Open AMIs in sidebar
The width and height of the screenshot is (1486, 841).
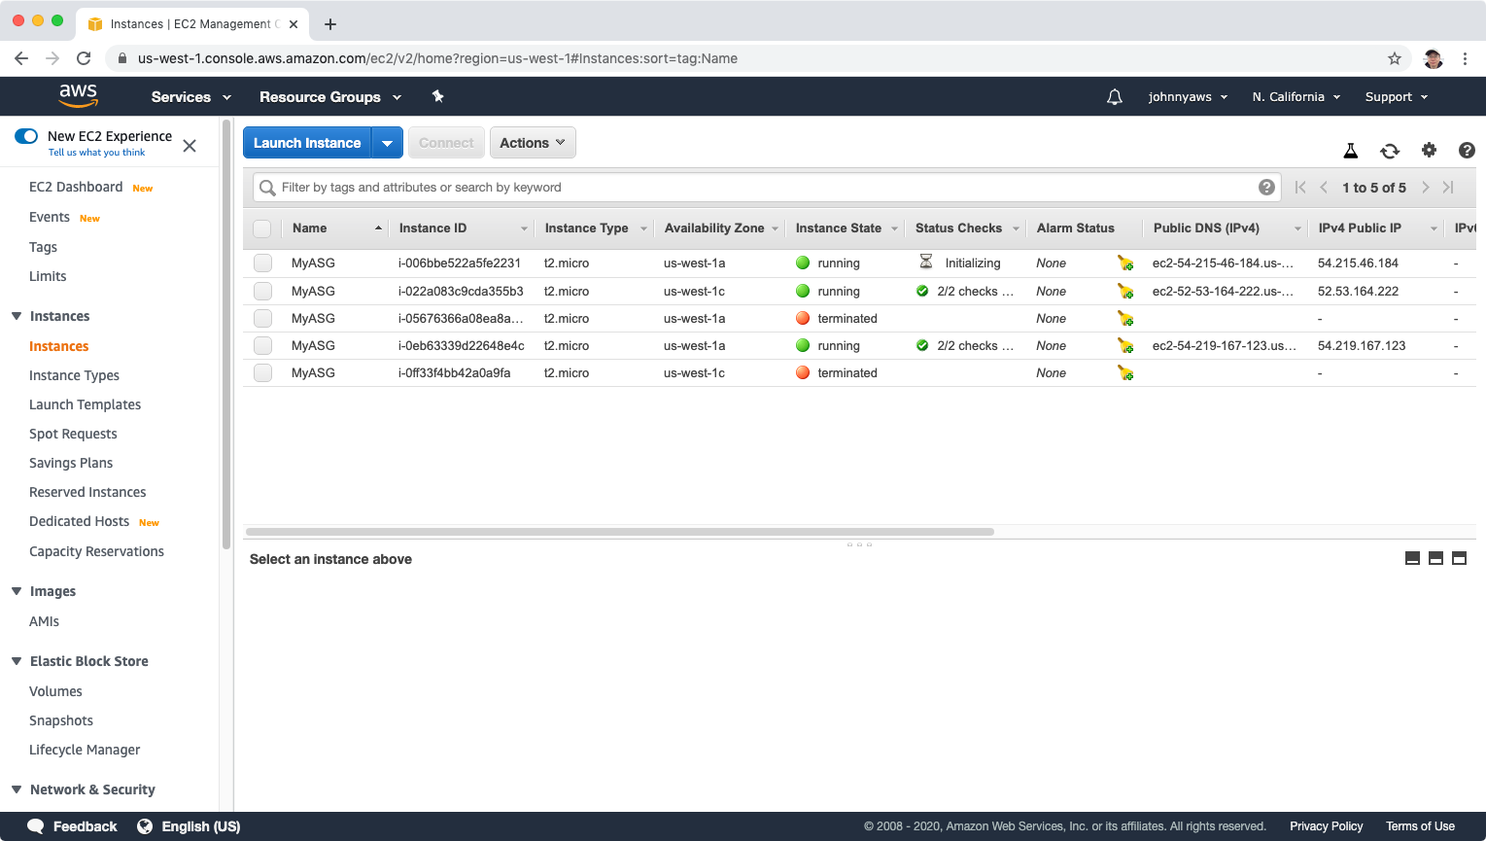44,621
